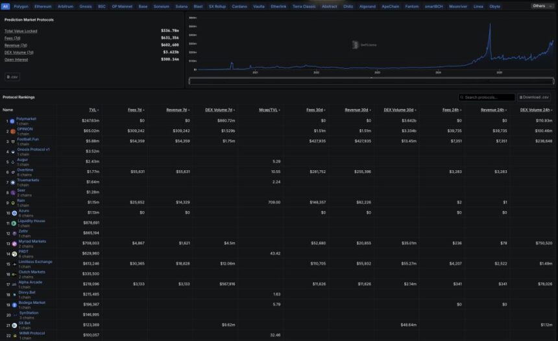Switch to the Solana chain tab
Image resolution: width=558 pixels, height=341 pixels.
(181, 6)
